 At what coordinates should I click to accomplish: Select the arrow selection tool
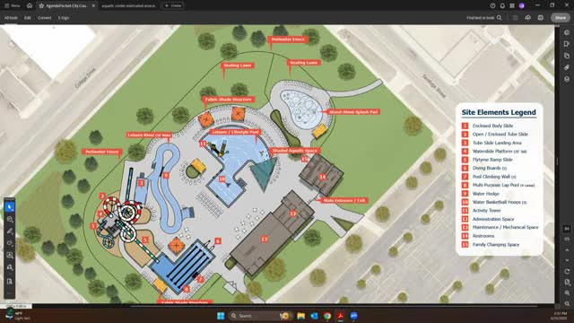click(x=10, y=207)
